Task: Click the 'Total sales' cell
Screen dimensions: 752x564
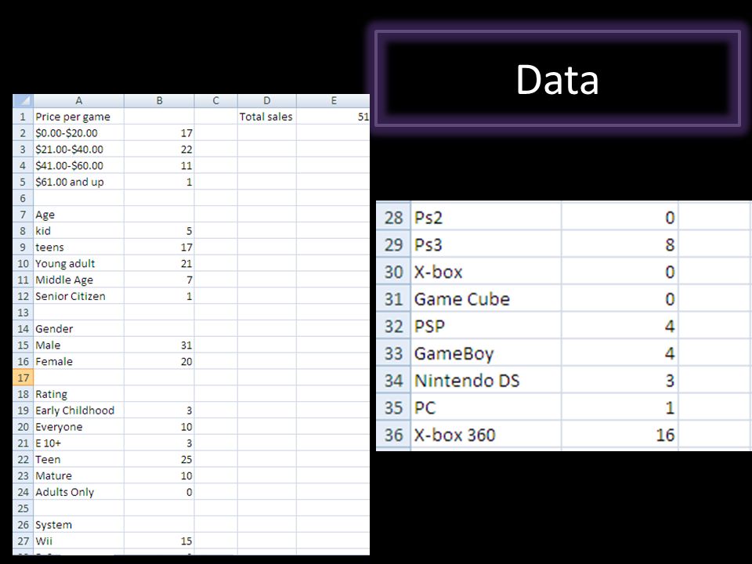Action: click(x=266, y=117)
